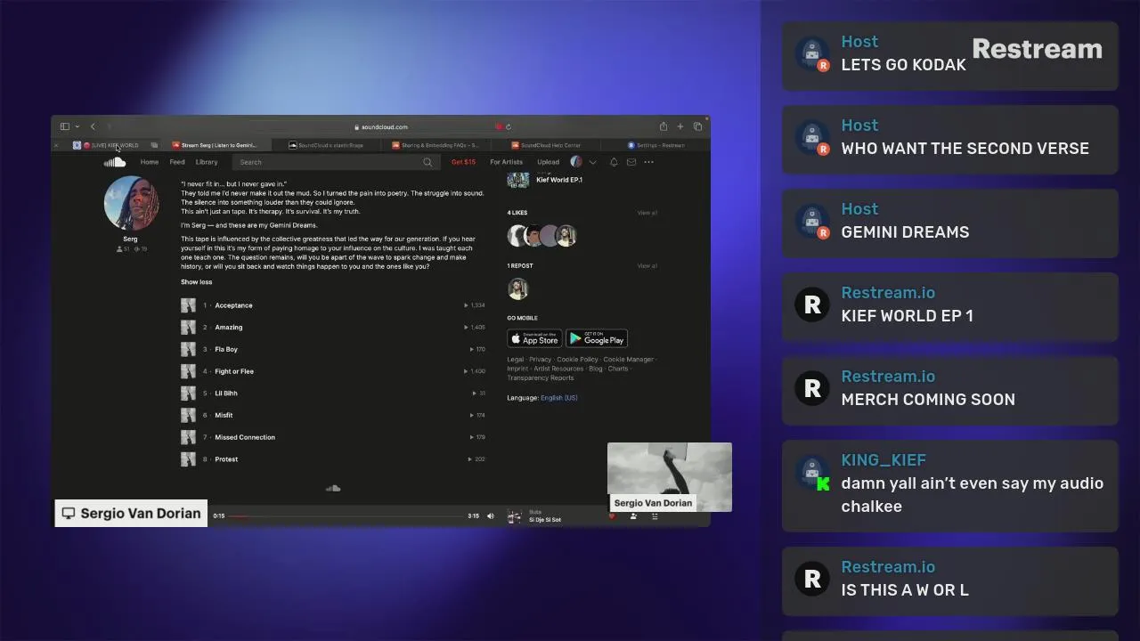This screenshot has width=1140, height=641.
Task: Click View all next to 1 Repost
Action: pos(647,265)
